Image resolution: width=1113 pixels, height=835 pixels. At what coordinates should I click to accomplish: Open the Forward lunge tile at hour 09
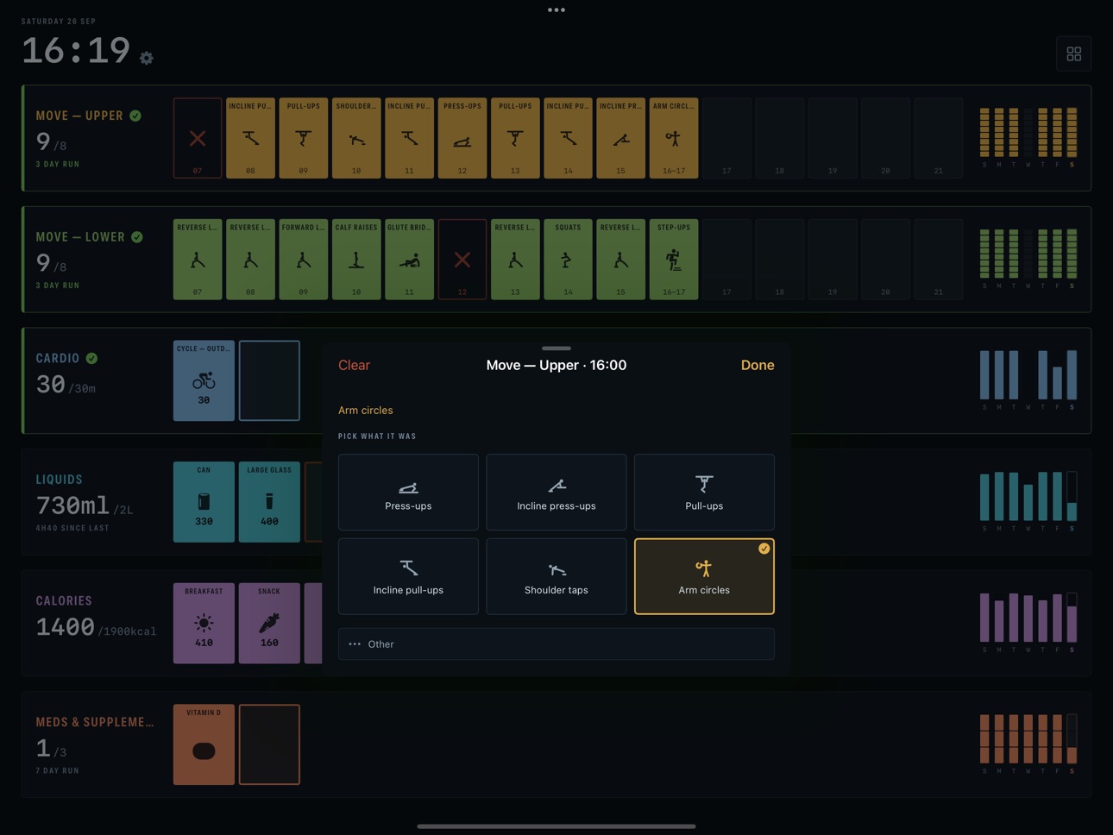pos(304,260)
